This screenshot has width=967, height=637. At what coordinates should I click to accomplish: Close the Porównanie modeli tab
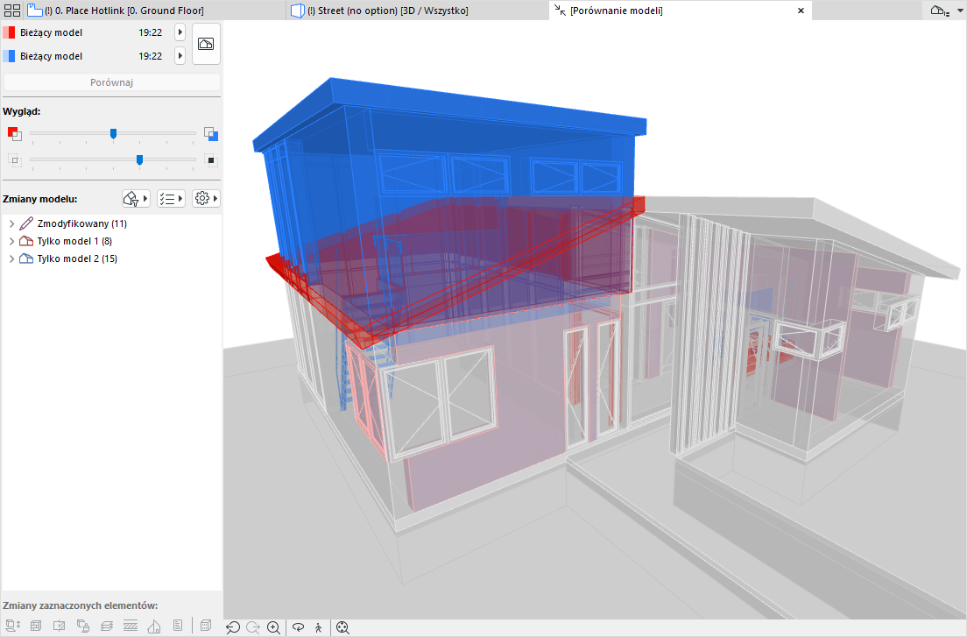801,11
